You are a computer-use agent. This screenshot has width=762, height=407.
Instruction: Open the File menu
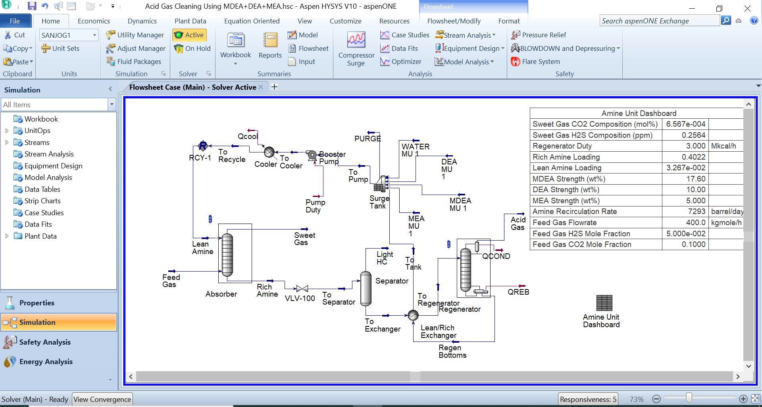pos(15,21)
